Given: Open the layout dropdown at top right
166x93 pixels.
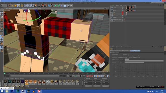Looking at the screenshot, I should tap(157, 3).
